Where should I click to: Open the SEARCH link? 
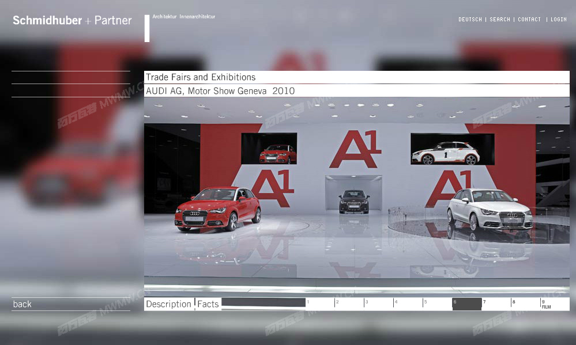point(499,20)
